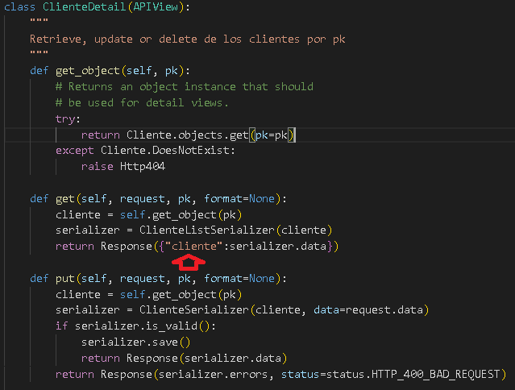Click ClienteSerializer in the put method
The height and width of the screenshot is (390, 515).
pos(193,310)
